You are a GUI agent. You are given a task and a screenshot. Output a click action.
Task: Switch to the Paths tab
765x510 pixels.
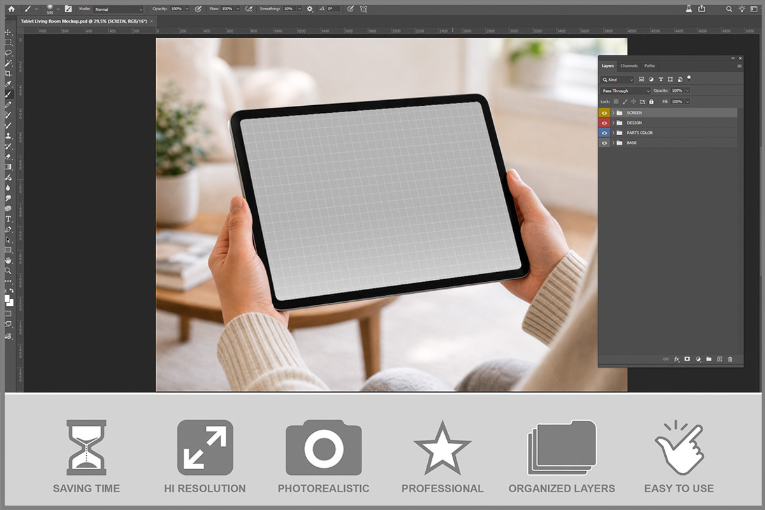point(649,66)
